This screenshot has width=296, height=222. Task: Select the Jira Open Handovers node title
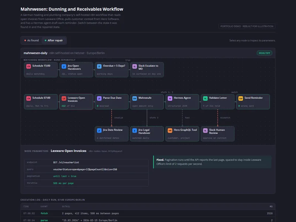click(x=74, y=67)
